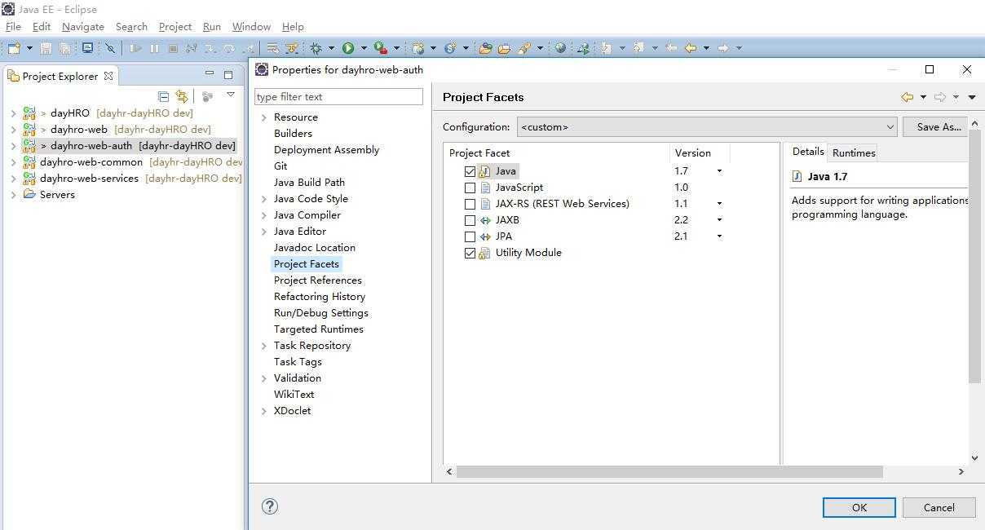This screenshot has width=985, height=530.
Task: Click the Save toolbar icon
Action: pos(46,48)
